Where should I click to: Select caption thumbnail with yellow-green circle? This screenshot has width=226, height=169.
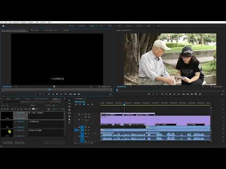pyautogui.click(x=7, y=133)
